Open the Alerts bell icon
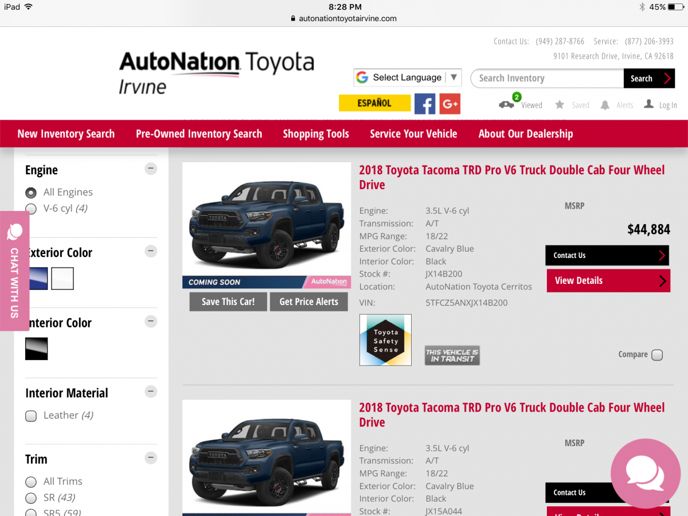 605,105
